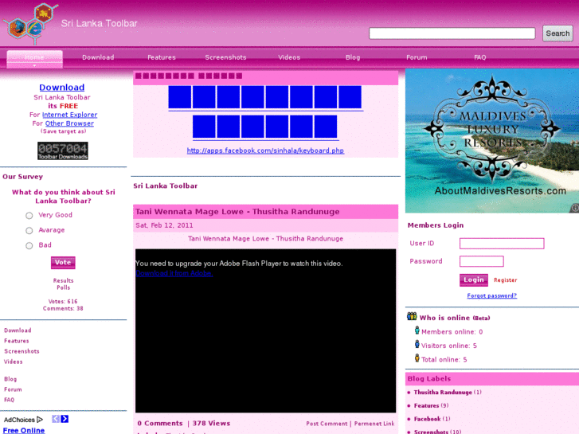Select the Very Good survey option
This screenshot has height=434, width=579.
pos(29,215)
